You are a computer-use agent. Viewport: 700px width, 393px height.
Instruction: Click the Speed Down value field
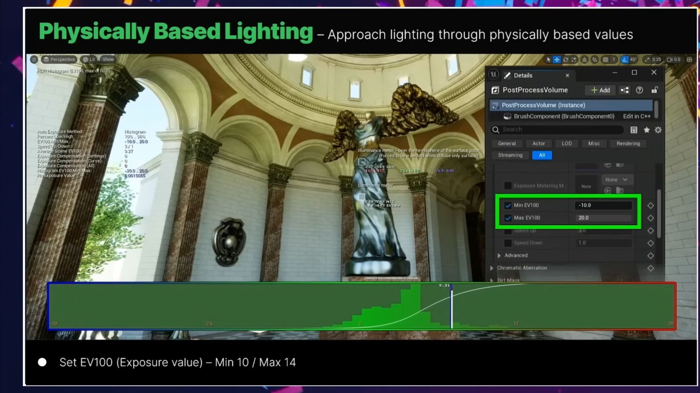pyautogui.click(x=603, y=243)
